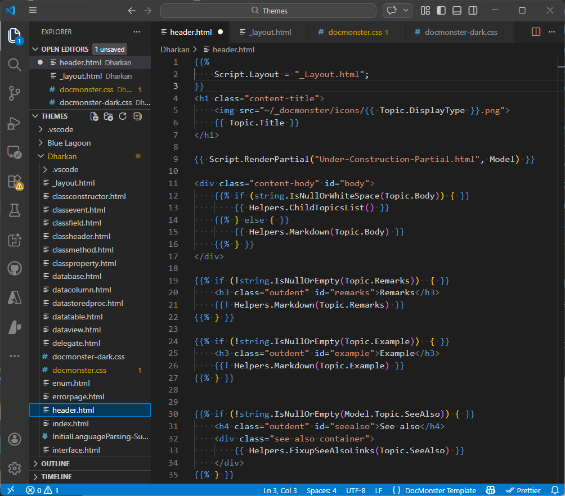The image size is (565, 496).
Task: Collapse all folders in Explorer
Action: [x=138, y=116]
